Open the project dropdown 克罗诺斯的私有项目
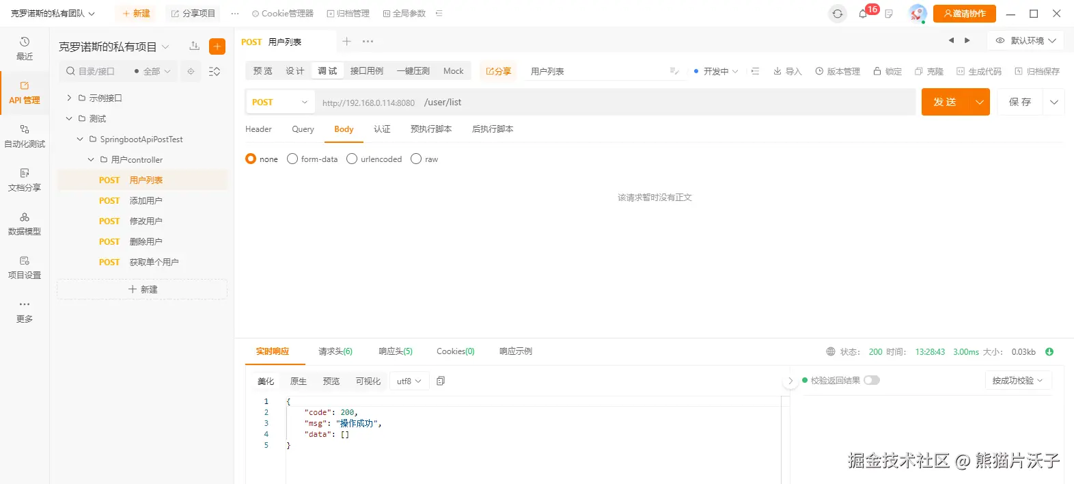This screenshot has height=484, width=1074. (113, 46)
